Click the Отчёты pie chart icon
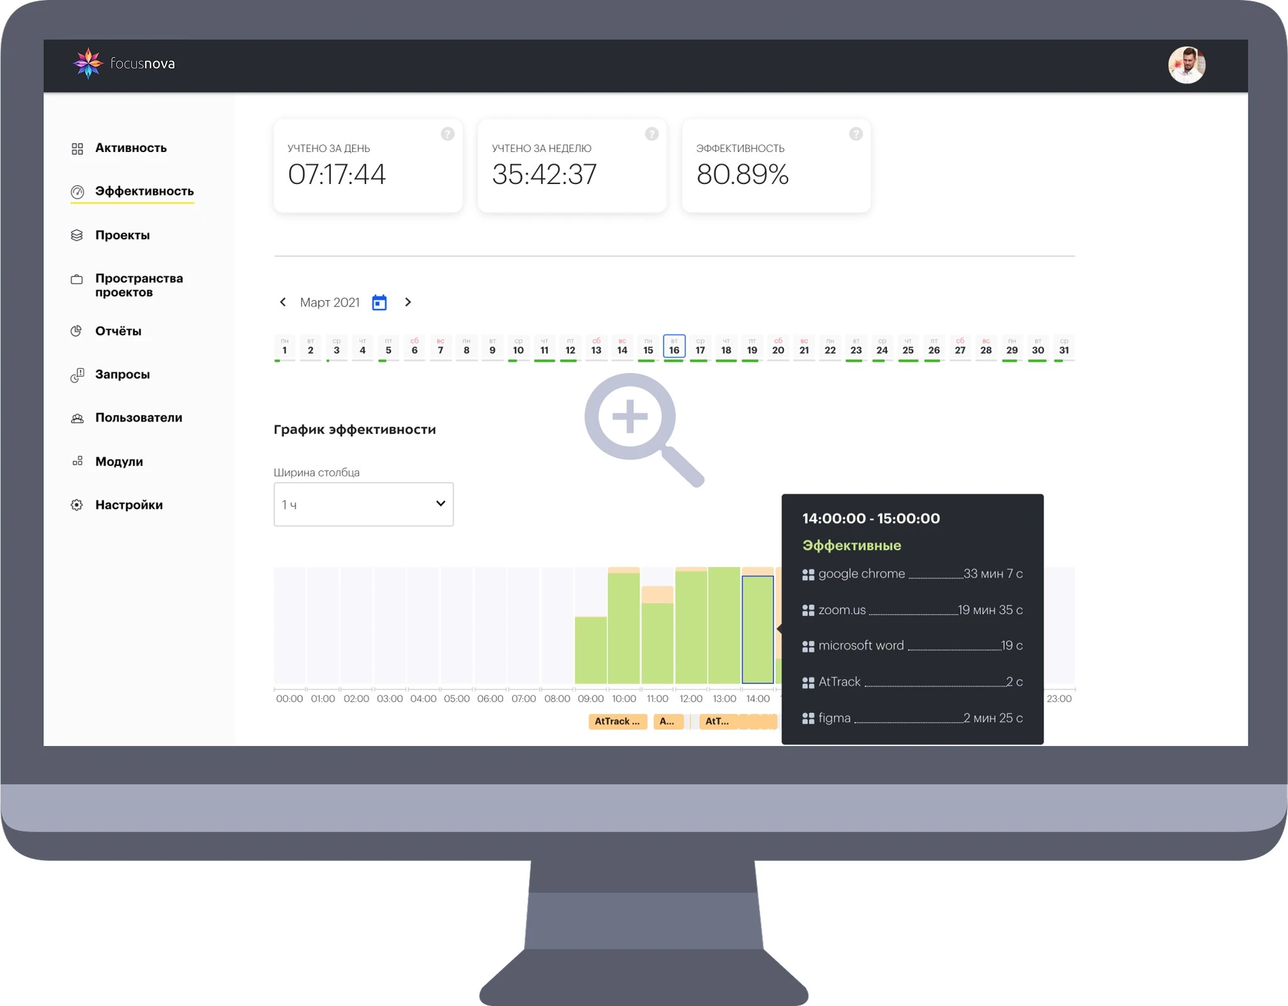The width and height of the screenshot is (1288, 1006). pos(77,331)
